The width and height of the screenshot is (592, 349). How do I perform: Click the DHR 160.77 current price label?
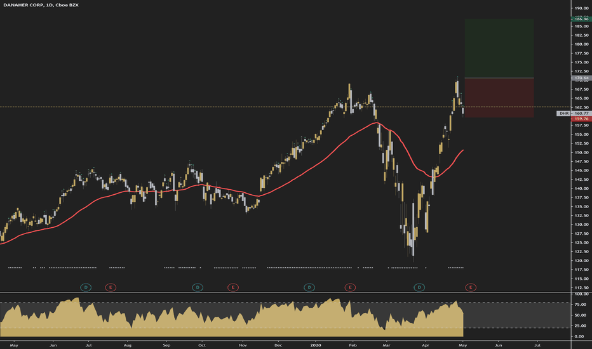(x=574, y=113)
